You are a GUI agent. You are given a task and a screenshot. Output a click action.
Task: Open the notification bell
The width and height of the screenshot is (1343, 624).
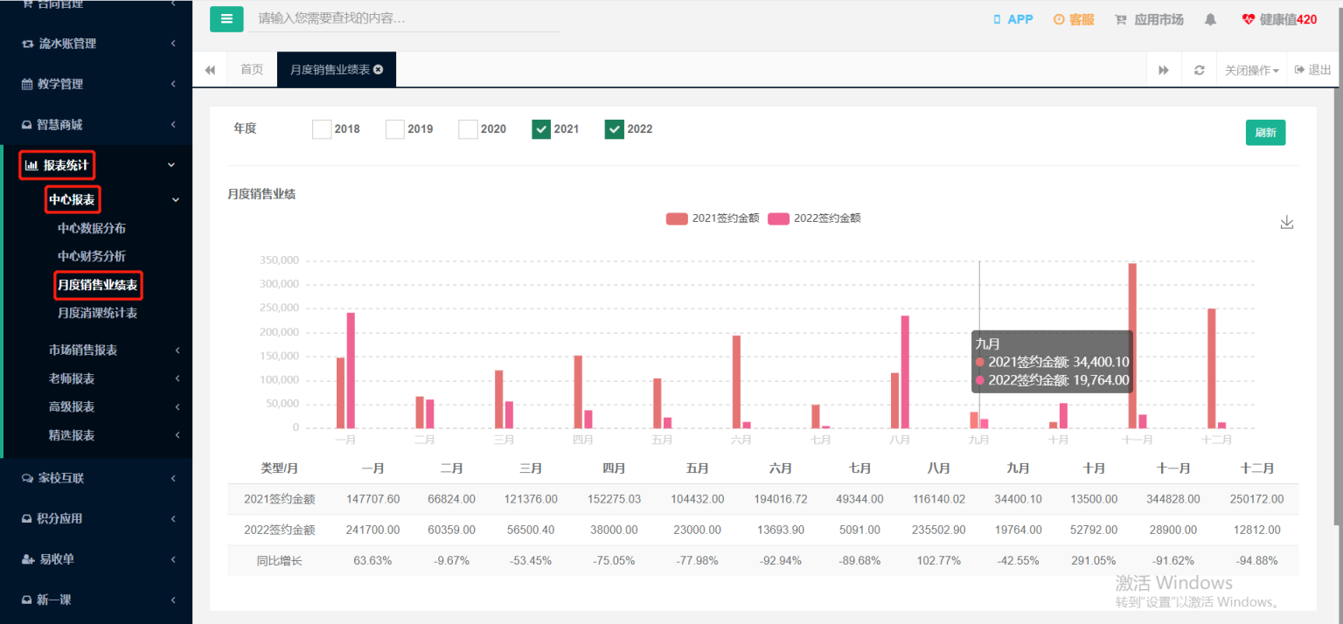click(x=1210, y=19)
